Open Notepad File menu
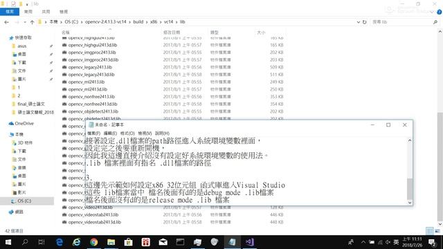 pyautogui.click(x=94, y=133)
